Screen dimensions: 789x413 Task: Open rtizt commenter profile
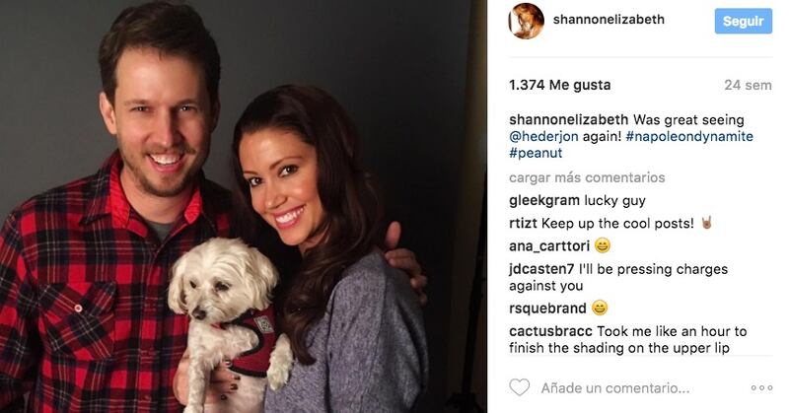pos(524,224)
